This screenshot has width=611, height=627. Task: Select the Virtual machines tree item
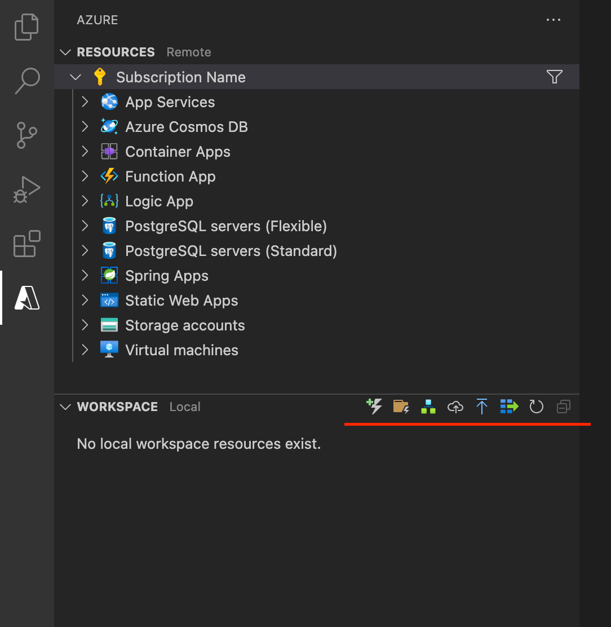[x=181, y=350]
